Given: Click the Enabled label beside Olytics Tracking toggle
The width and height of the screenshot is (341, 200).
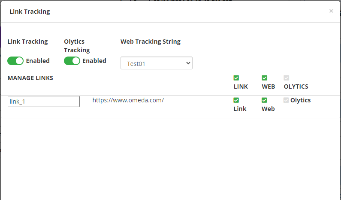Looking at the screenshot, I should coord(94,61).
